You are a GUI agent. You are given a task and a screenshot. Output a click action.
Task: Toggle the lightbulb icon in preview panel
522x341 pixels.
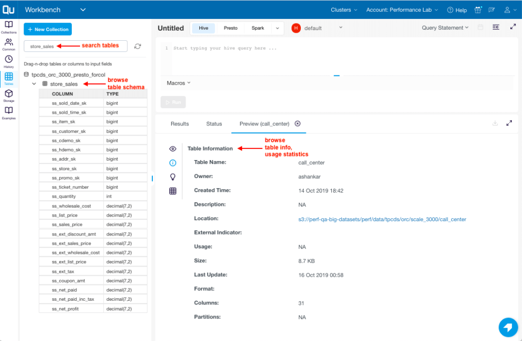click(x=173, y=177)
